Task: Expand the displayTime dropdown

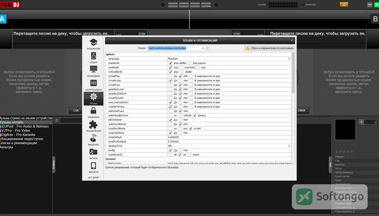Action: 229,146
